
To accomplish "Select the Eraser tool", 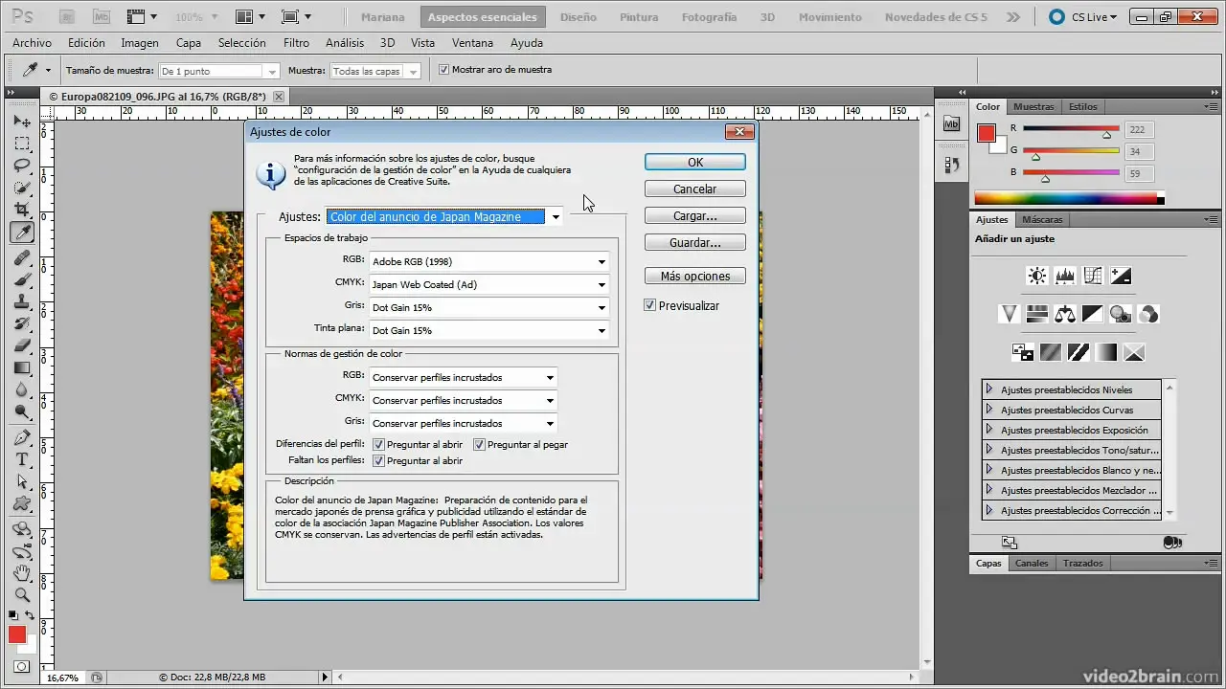I will point(21,345).
